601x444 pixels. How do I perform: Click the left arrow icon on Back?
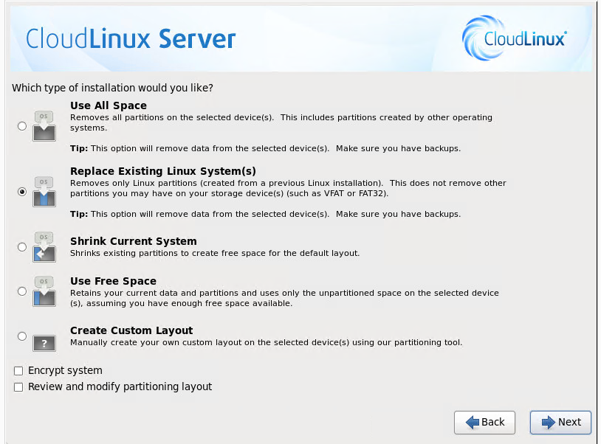(473, 423)
